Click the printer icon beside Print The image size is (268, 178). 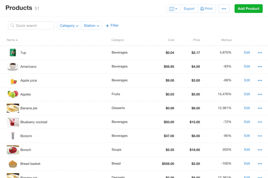[x=202, y=9]
